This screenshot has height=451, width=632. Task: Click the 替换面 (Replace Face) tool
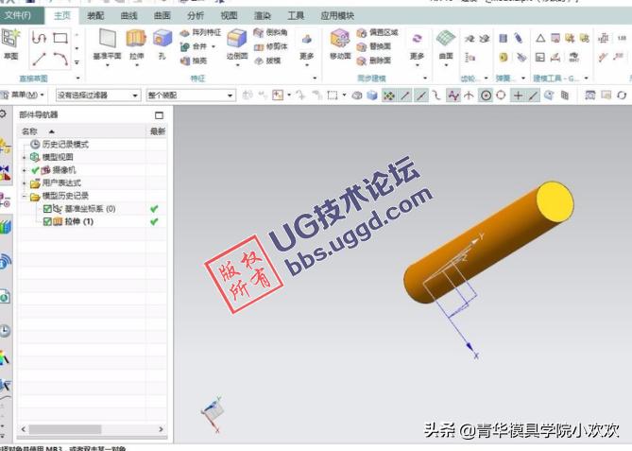[x=374, y=46]
